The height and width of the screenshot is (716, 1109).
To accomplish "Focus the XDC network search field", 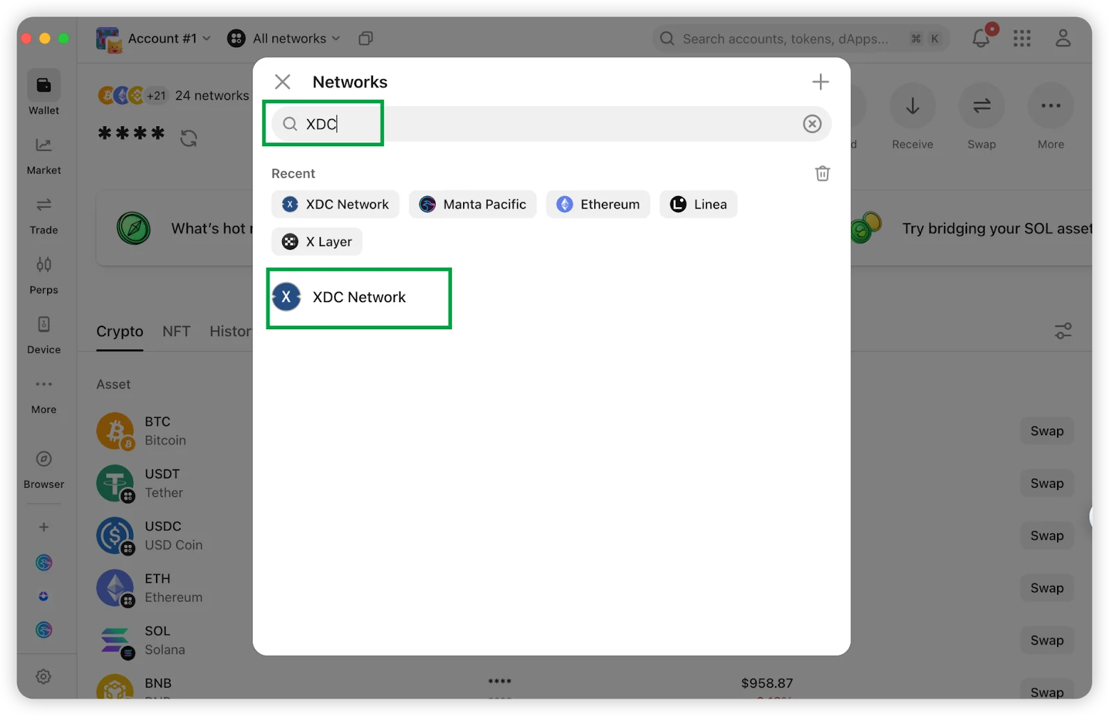I will tap(541, 124).
